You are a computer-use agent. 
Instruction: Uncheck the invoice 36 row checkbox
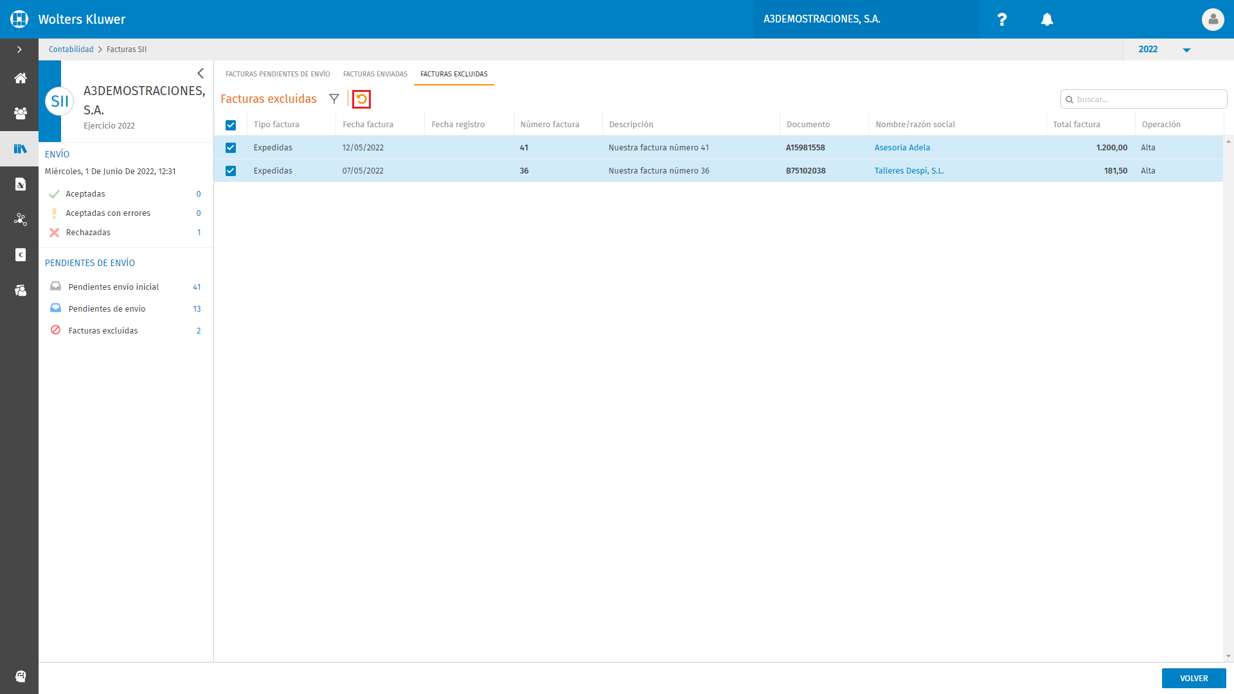click(231, 171)
